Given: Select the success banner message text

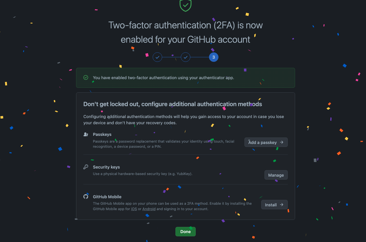Looking at the screenshot, I should tap(163, 78).
